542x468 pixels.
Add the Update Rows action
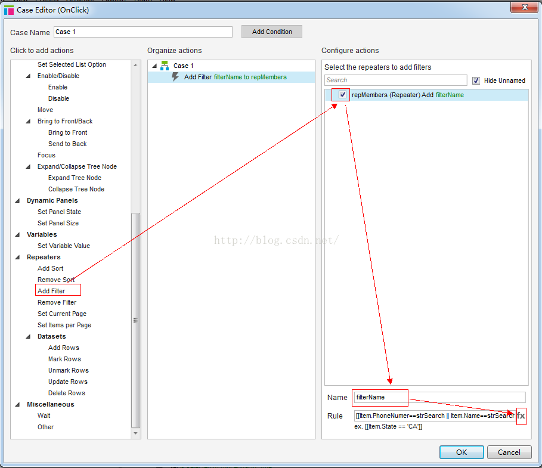click(68, 382)
